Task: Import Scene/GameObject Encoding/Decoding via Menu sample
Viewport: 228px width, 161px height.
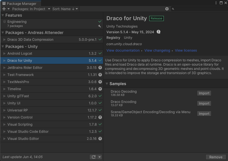Action: click(204, 114)
